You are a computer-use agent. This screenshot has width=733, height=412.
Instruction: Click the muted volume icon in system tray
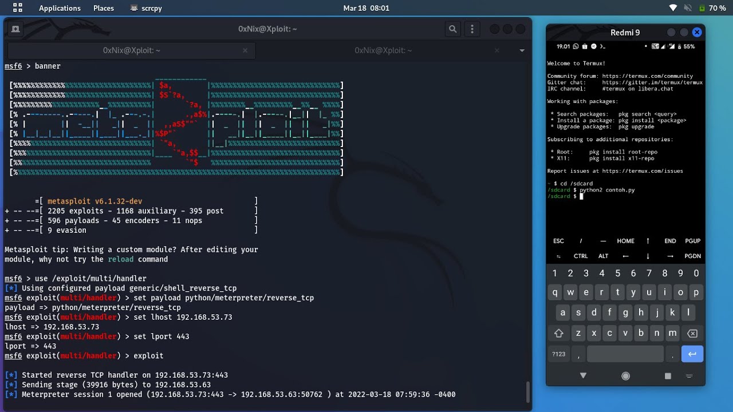click(687, 8)
